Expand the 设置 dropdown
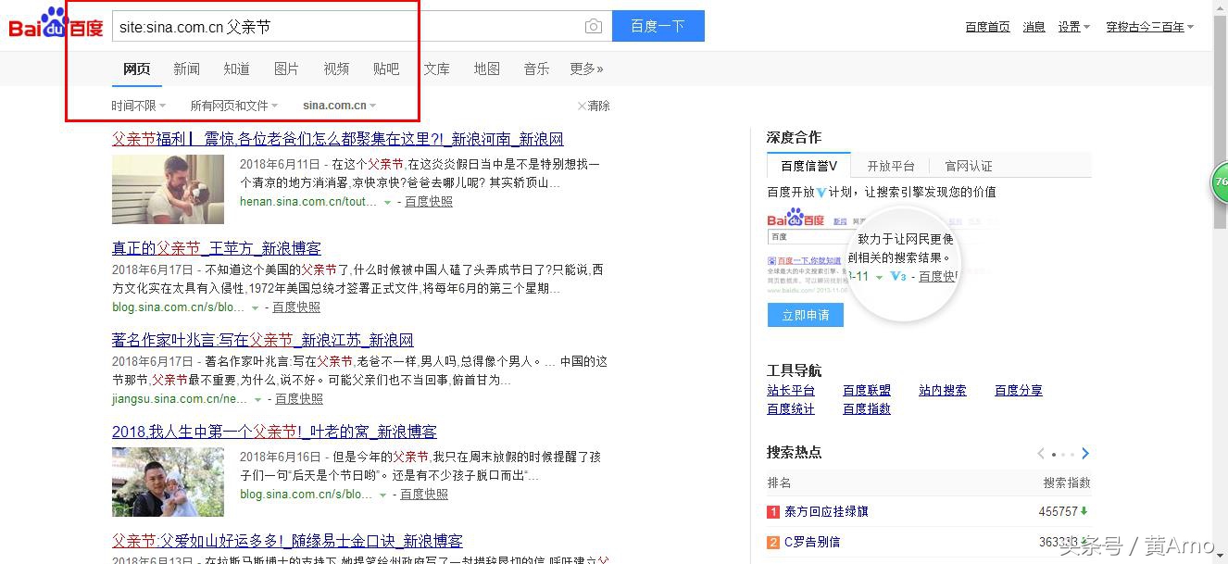The width and height of the screenshot is (1228, 564). pyautogui.click(x=1074, y=27)
